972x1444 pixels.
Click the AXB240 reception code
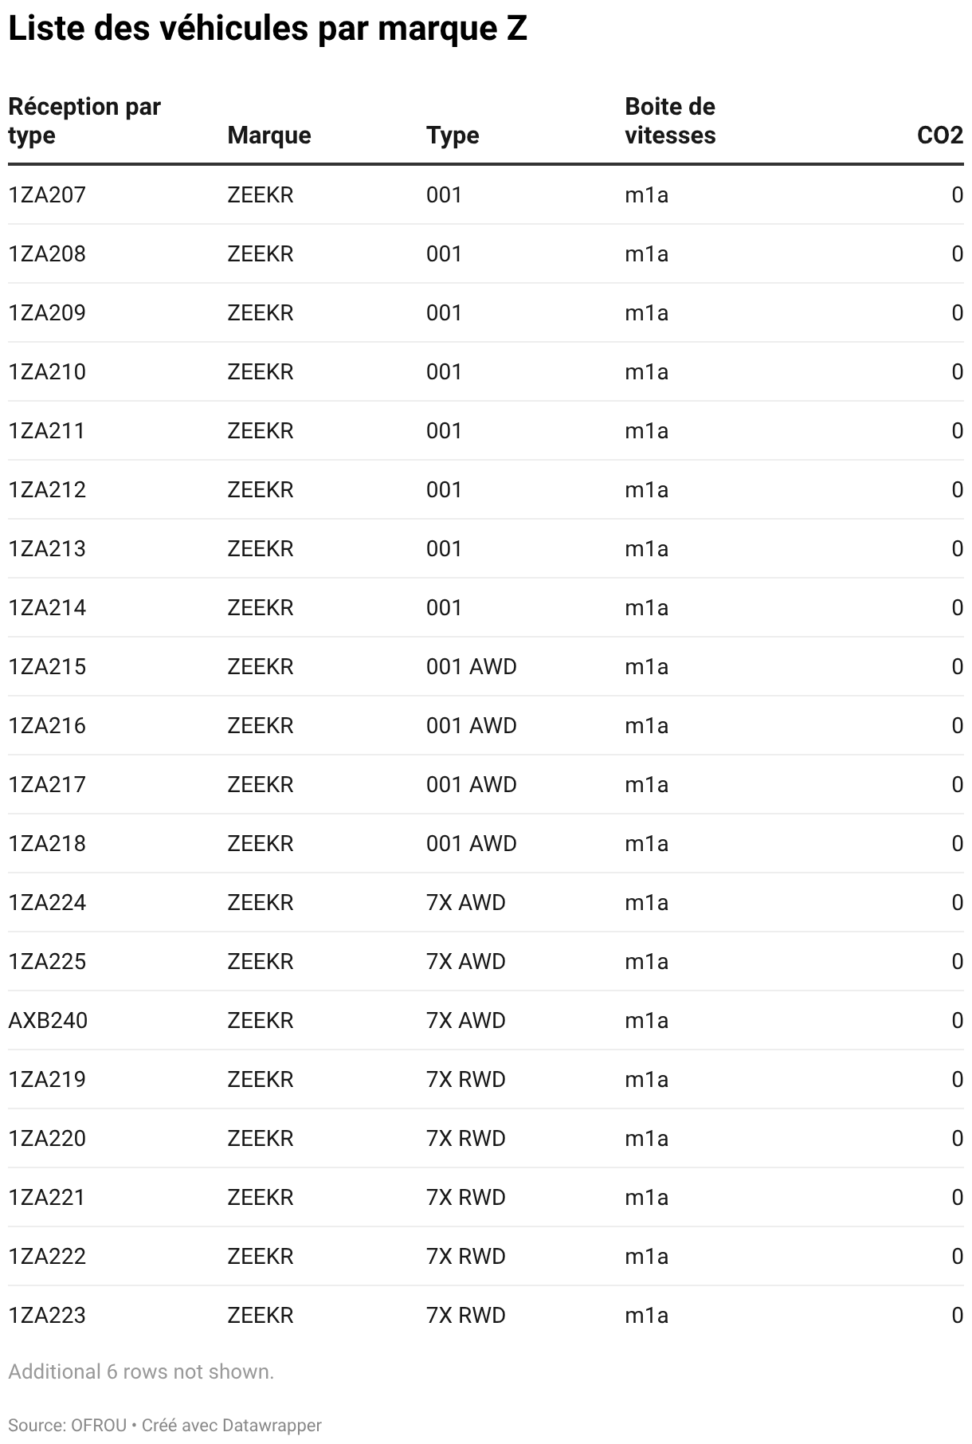(48, 1021)
